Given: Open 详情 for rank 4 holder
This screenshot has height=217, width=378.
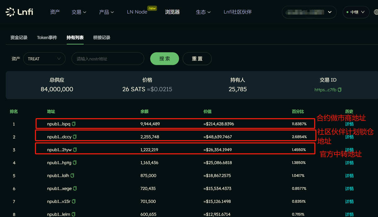Looking at the screenshot, I should tap(349, 163).
